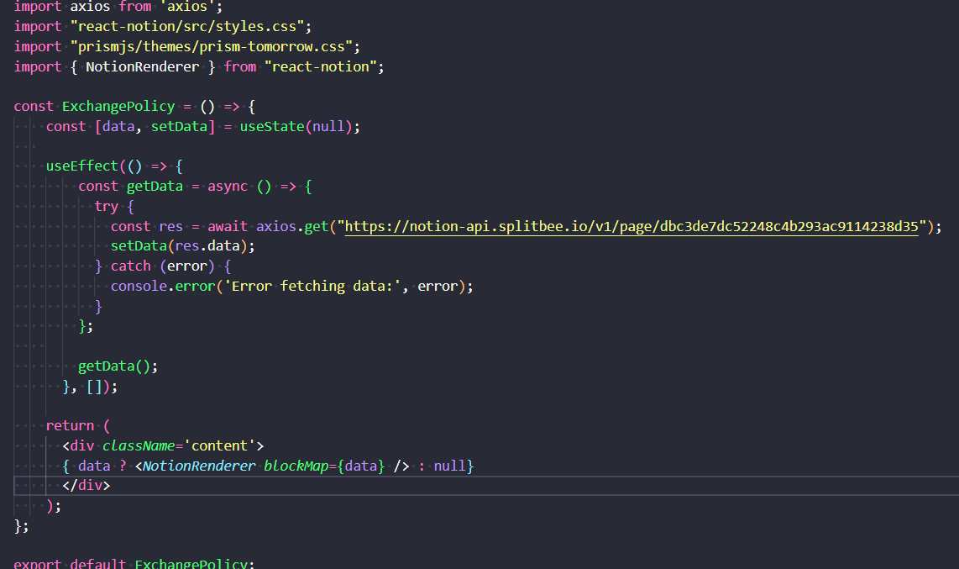959x569 pixels.
Task: Click the async keyword
Action: click(228, 187)
